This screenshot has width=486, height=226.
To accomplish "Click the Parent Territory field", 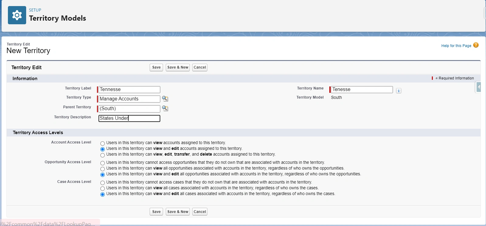I will coord(129,109).
